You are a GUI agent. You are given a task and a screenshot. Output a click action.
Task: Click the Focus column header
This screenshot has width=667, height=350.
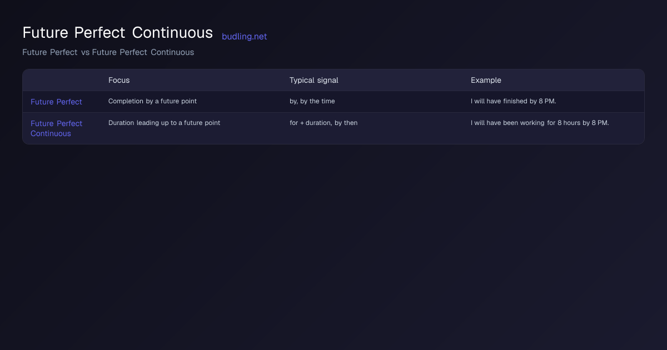tap(119, 80)
